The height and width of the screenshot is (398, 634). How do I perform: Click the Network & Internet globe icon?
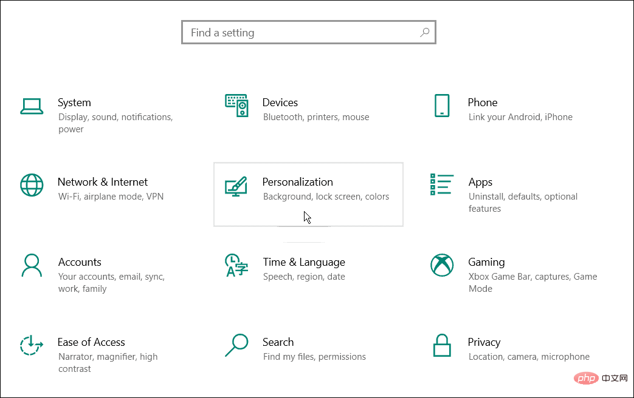(x=32, y=185)
